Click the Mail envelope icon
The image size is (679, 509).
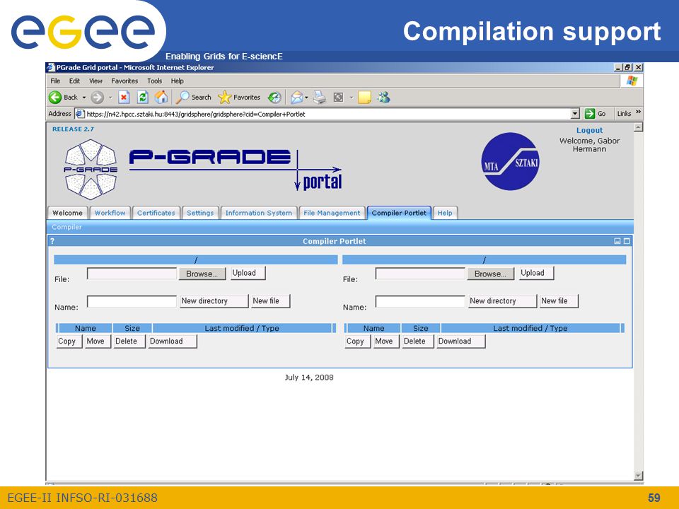click(x=296, y=98)
